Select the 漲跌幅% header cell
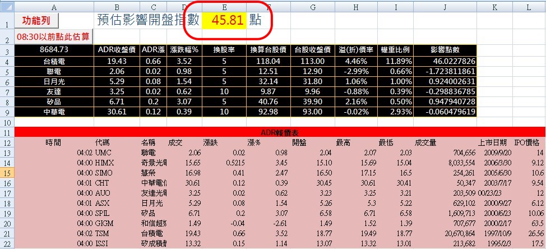This screenshot has height=249, width=546. [x=184, y=50]
